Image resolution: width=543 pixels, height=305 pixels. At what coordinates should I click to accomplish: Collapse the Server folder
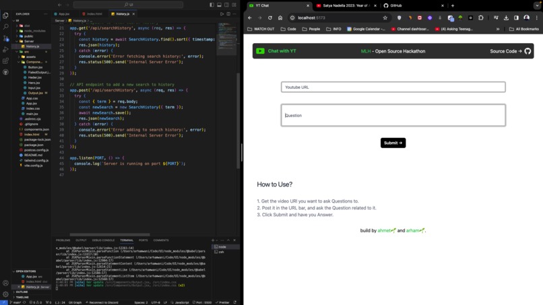[29, 41]
